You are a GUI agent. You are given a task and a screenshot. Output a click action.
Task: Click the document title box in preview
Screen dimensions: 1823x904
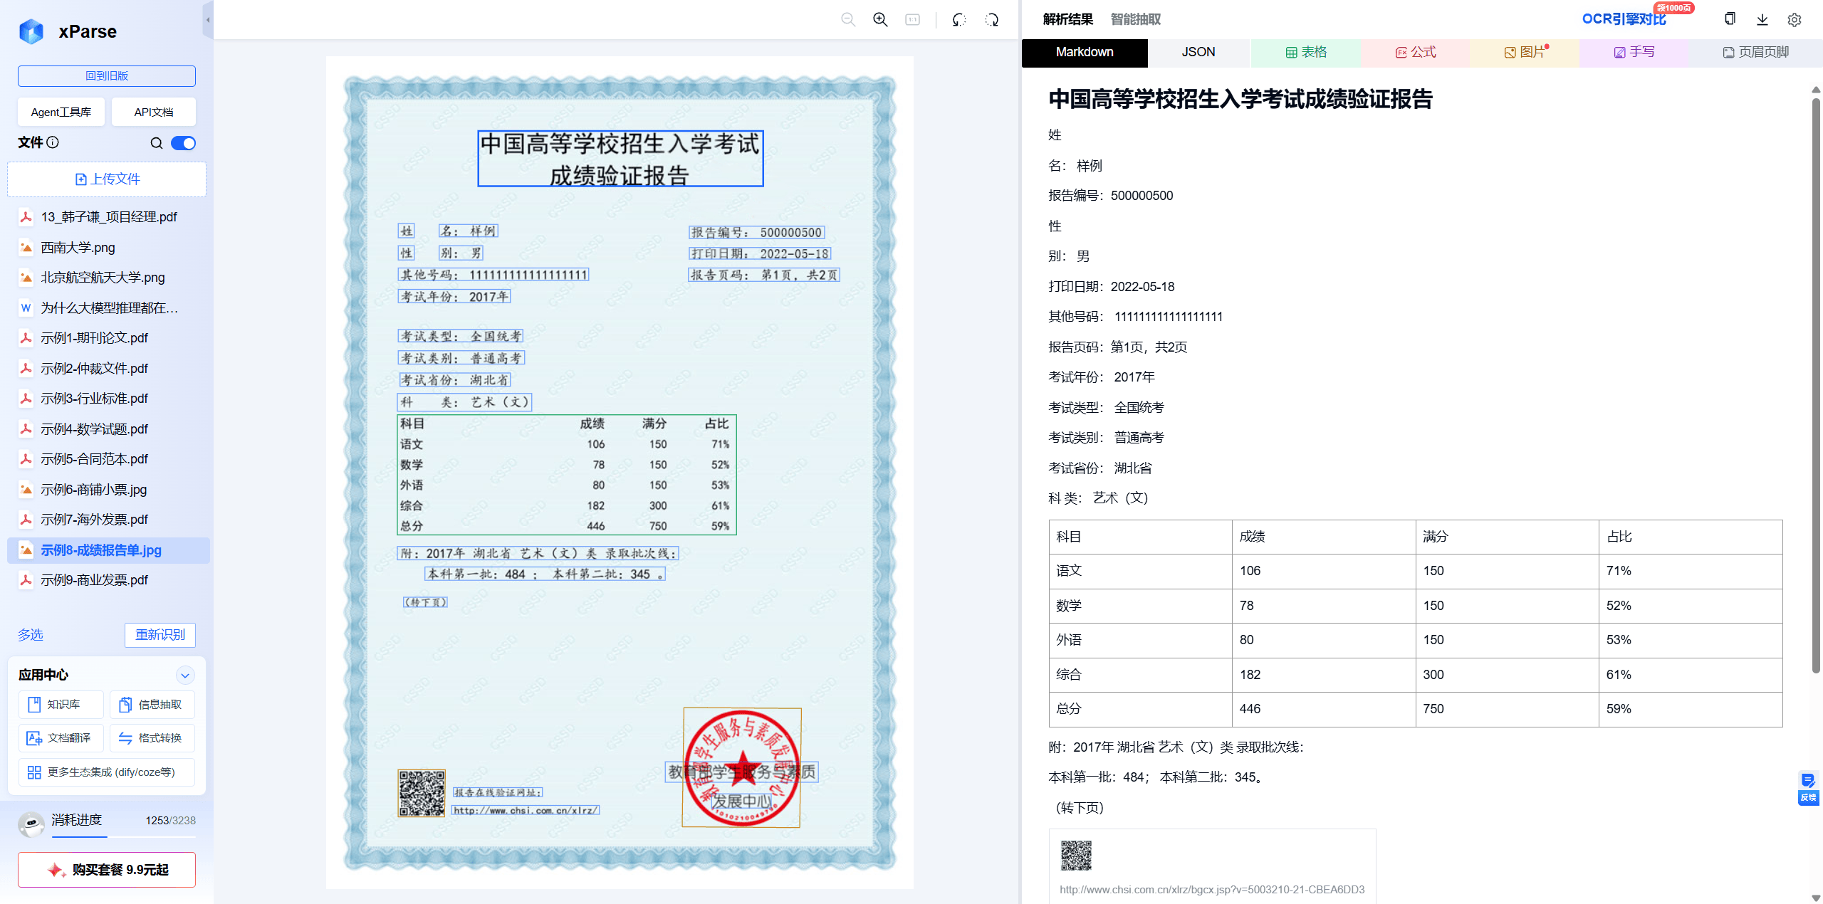click(620, 159)
